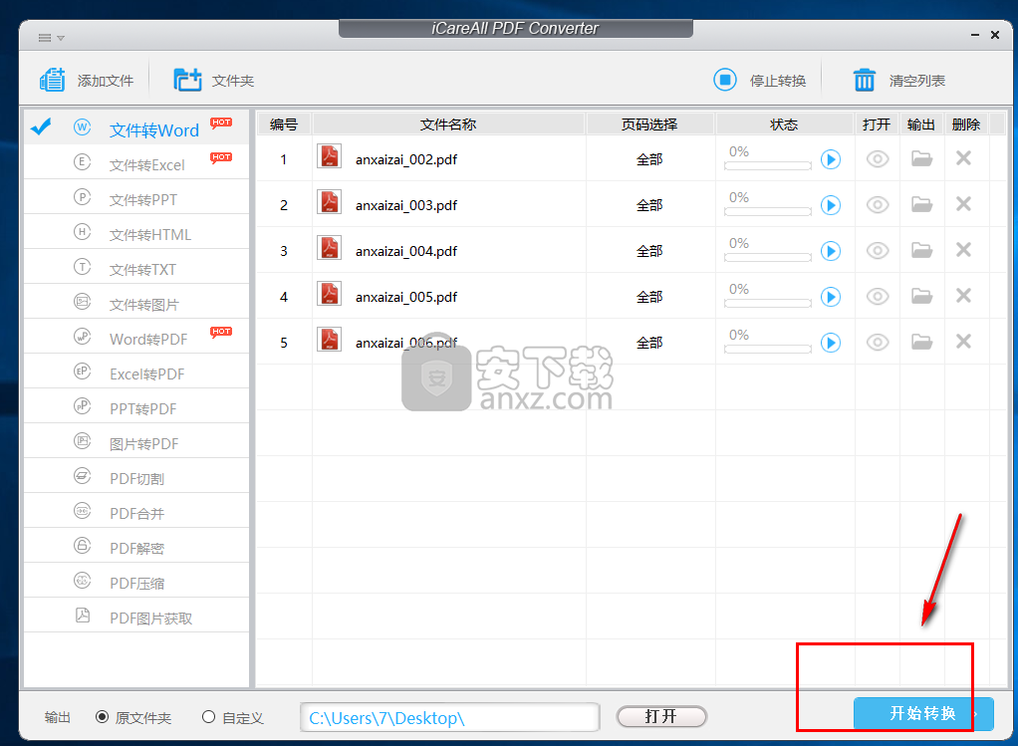Image resolution: width=1018 pixels, height=746 pixels.
Task: Click page selection 全部 for anxaizai_003.pdf
Action: 649,206
